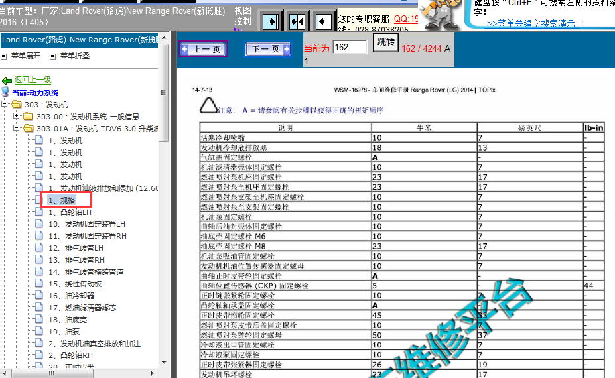Click the green back arrow icon
The image size is (615, 378).
coord(7,81)
